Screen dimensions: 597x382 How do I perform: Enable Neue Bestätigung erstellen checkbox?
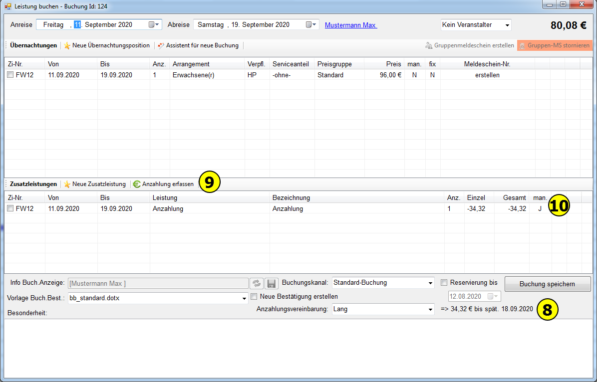(x=254, y=296)
